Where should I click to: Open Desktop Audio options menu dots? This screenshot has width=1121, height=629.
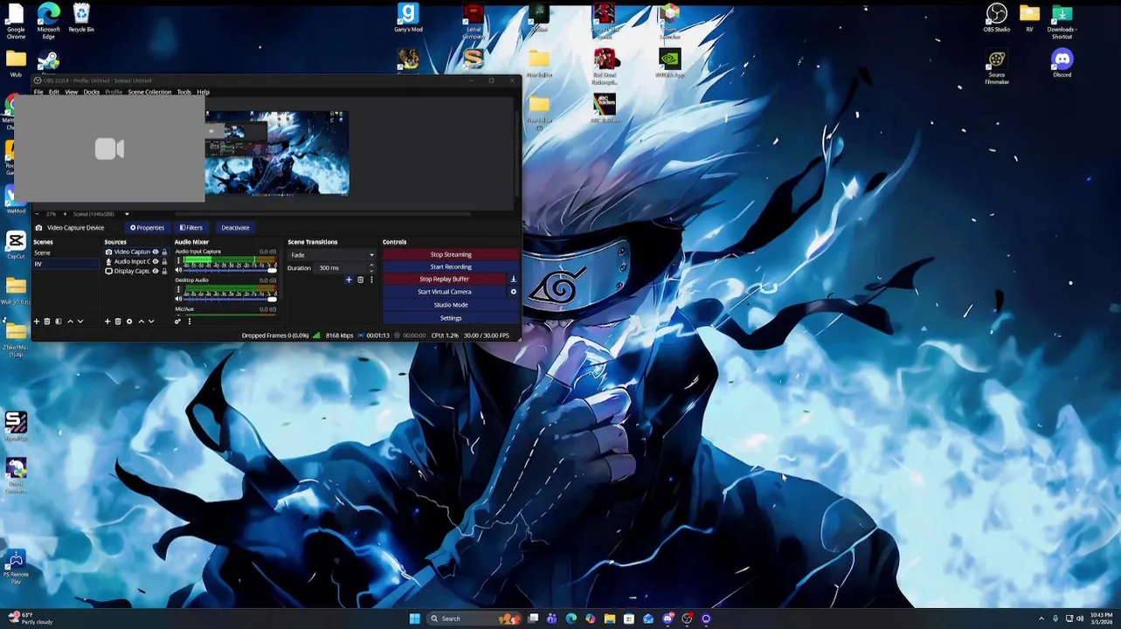[x=178, y=289]
